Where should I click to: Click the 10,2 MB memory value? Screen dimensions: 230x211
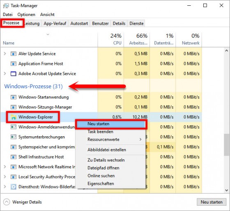(x=140, y=117)
